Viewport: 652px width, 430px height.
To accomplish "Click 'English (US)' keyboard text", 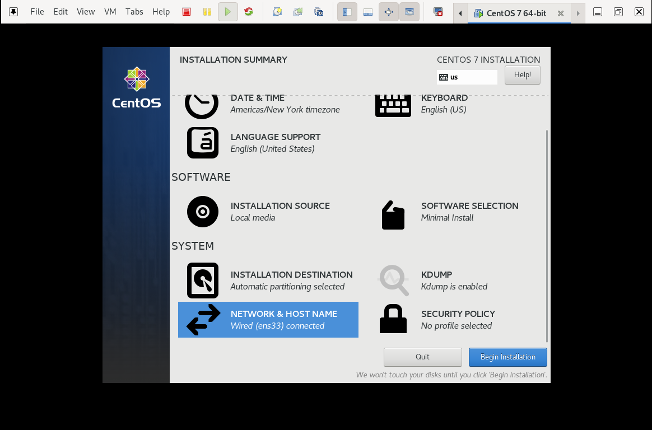I will pyautogui.click(x=443, y=110).
